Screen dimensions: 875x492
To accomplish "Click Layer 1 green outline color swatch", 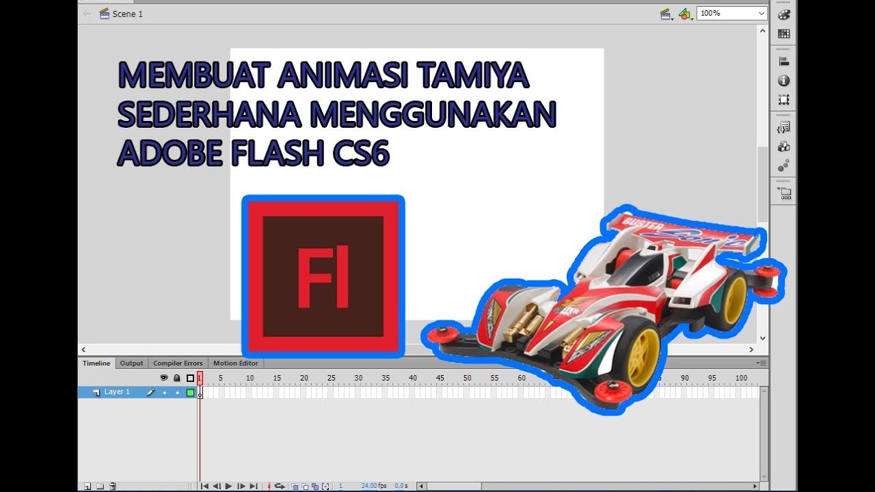I will tap(190, 393).
